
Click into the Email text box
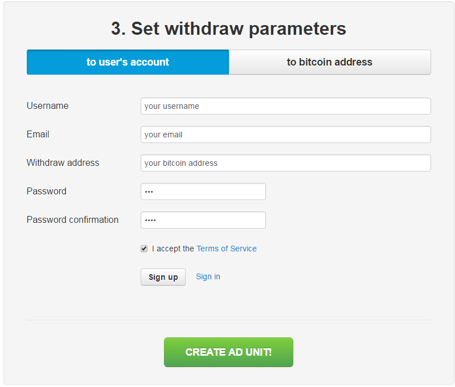285,135
